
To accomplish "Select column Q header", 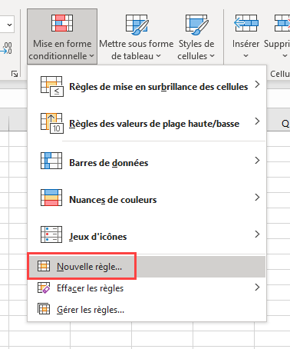I will click(285, 124).
